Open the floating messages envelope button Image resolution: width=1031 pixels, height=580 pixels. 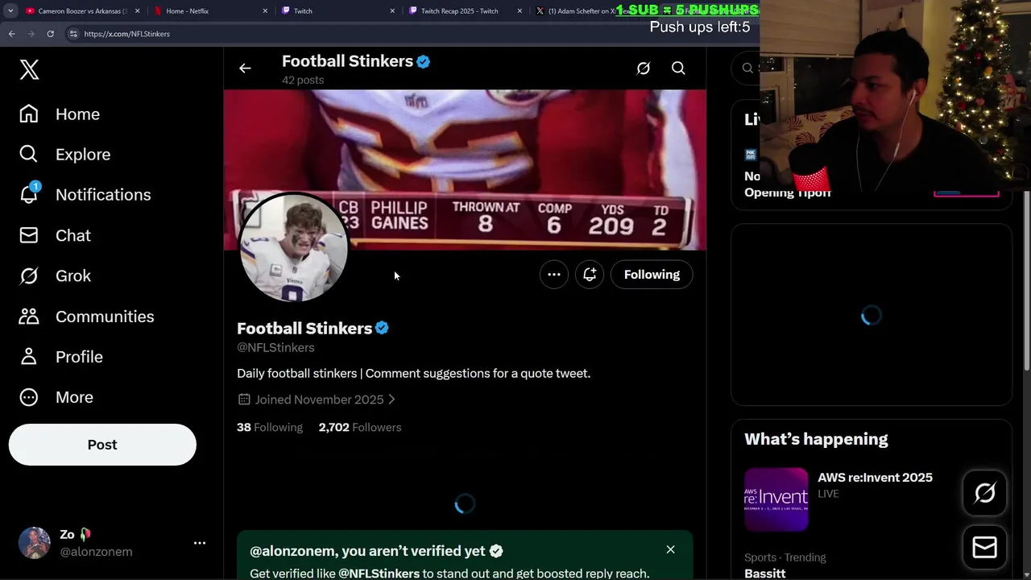coord(985,548)
